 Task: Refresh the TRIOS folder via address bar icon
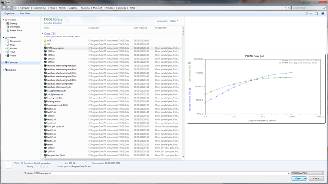point(289,8)
